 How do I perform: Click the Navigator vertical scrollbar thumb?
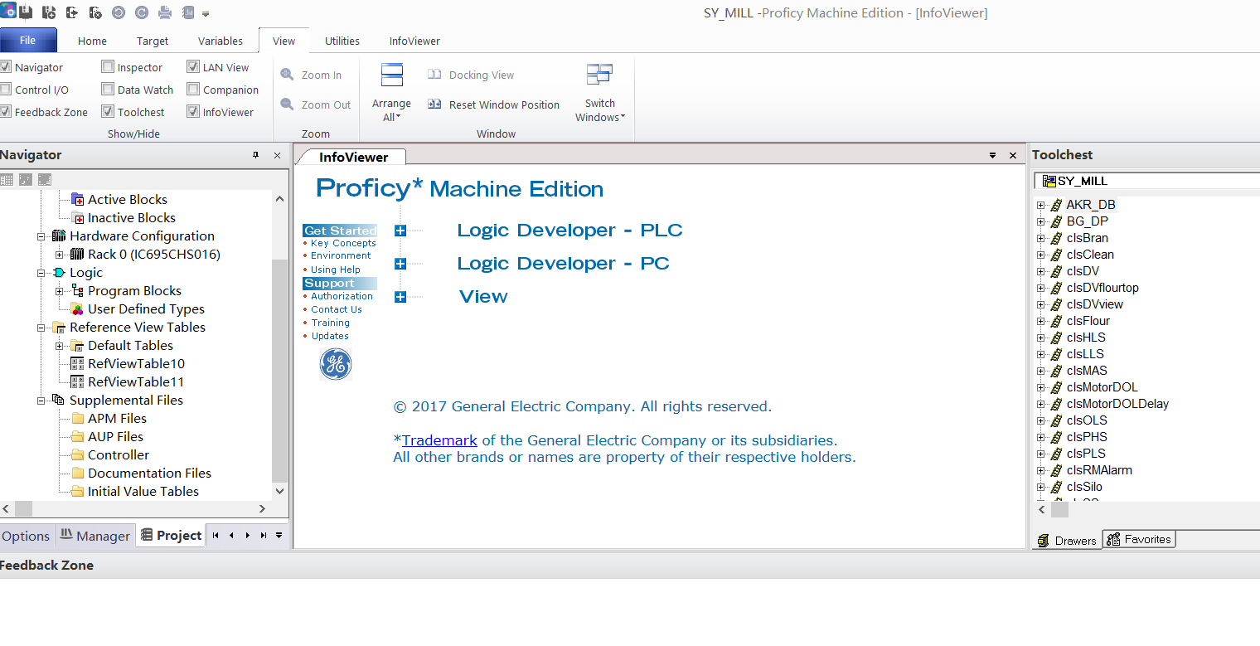(x=279, y=371)
